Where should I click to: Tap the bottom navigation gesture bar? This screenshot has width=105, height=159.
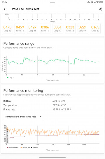click(52, 157)
